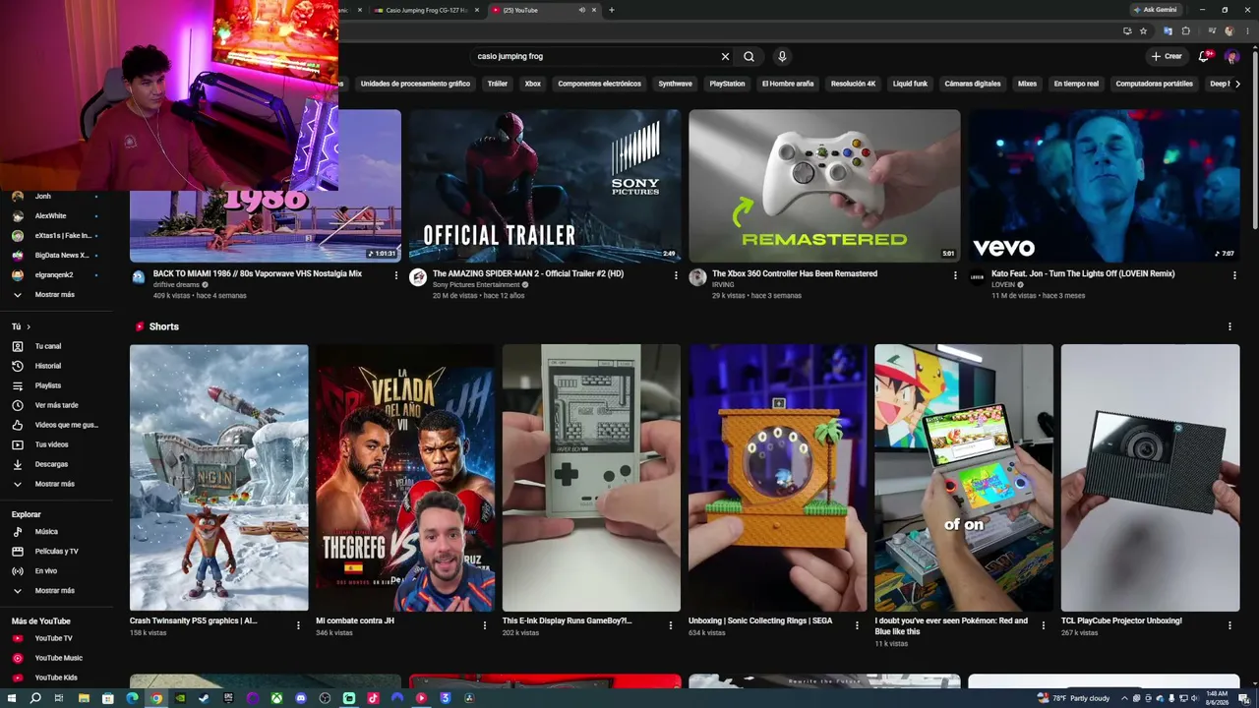1259x708 pixels.
Task: Open options for Xbox 360 Controller video
Action: tap(955, 275)
